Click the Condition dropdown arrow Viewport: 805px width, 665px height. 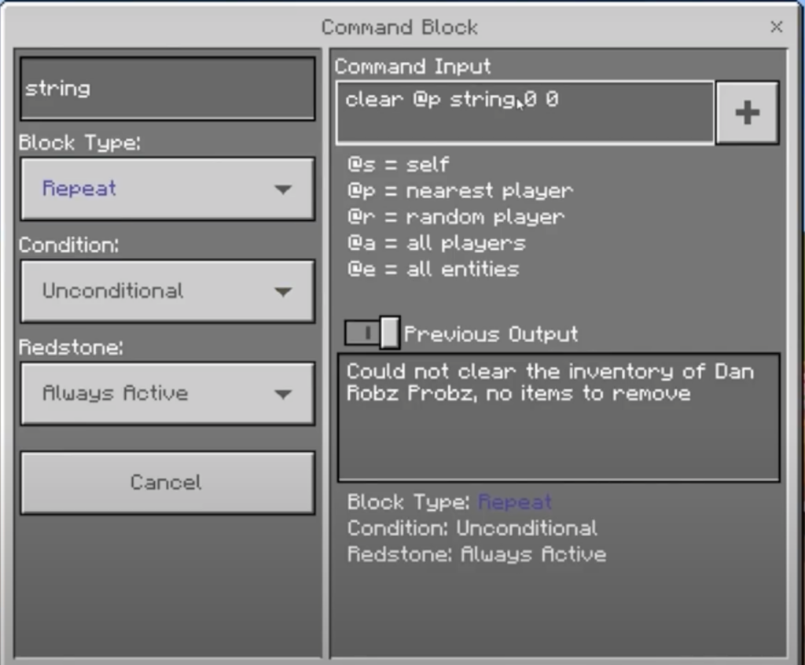coord(283,291)
